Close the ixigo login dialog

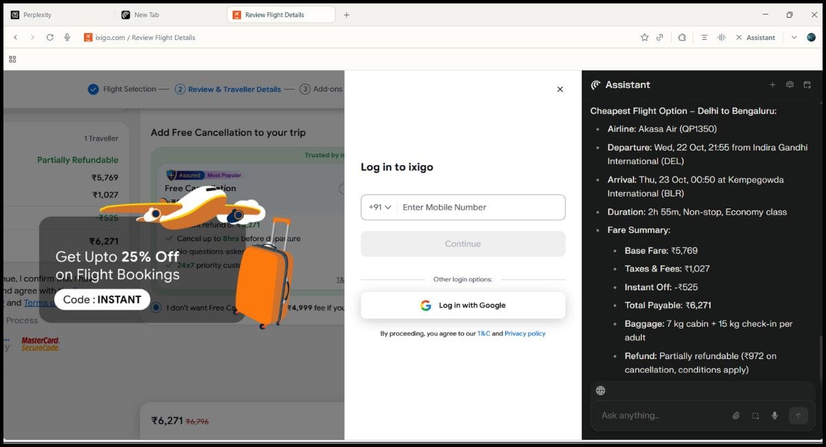click(x=560, y=89)
